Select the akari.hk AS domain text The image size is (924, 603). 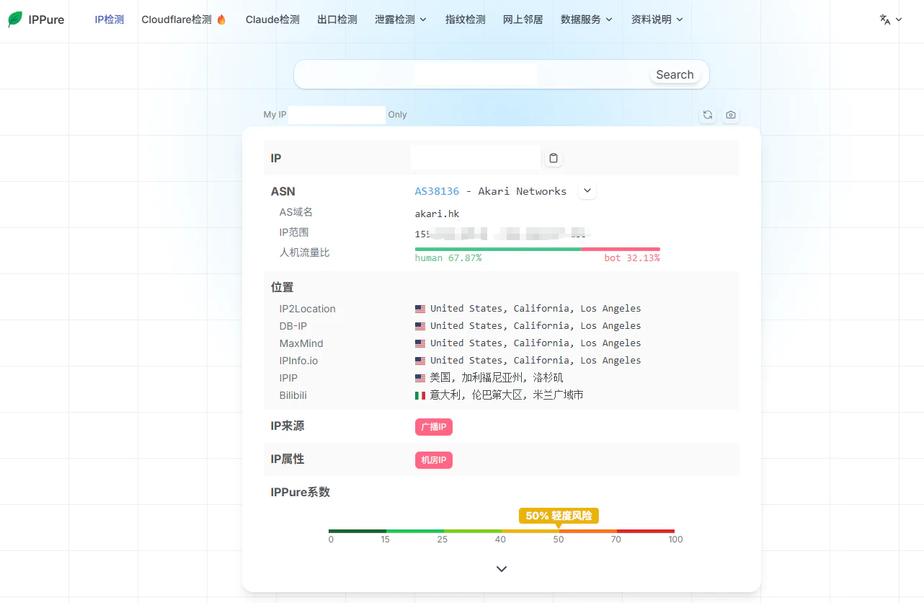[x=437, y=214]
